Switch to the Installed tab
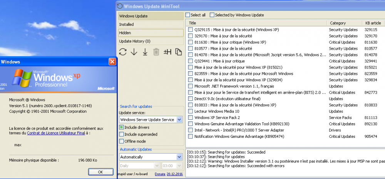385x179 pixels. tap(151, 24)
